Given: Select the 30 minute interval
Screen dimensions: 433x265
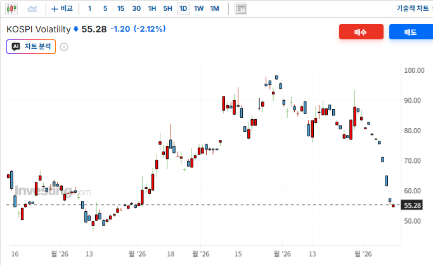Looking at the screenshot, I should (x=136, y=8).
